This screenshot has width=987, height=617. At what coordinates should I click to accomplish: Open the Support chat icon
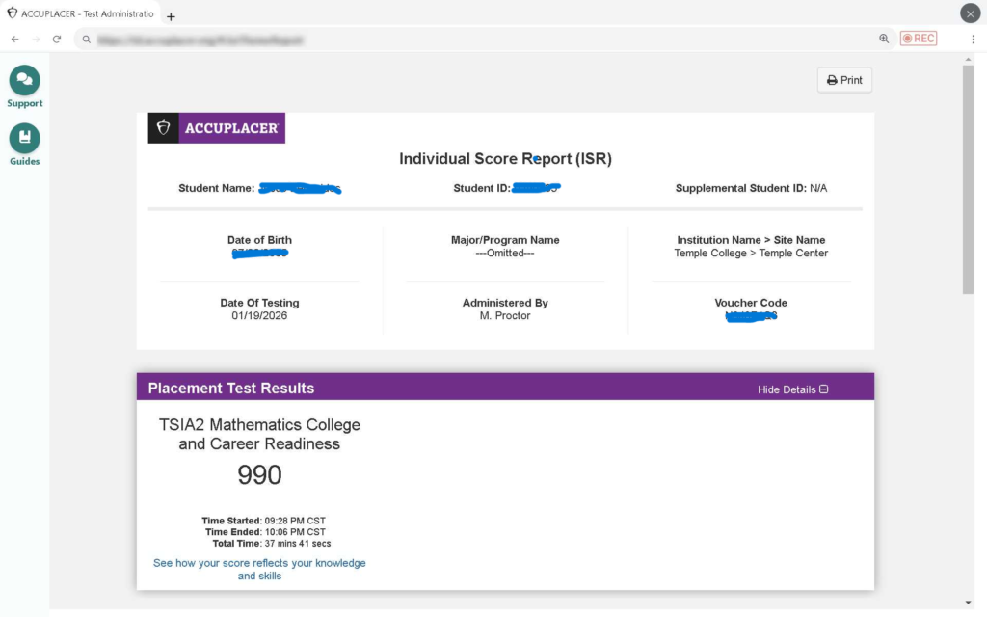[25, 80]
